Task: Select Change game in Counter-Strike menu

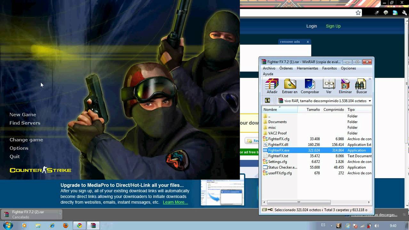Action: coord(26,140)
